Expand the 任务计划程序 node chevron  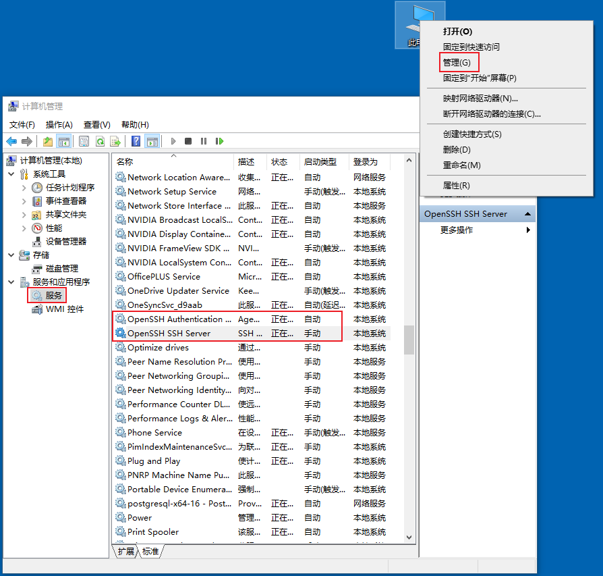[x=24, y=188]
